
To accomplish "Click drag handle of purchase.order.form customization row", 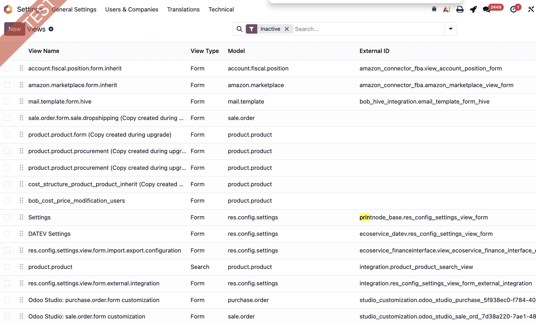I will pos(21,300).
